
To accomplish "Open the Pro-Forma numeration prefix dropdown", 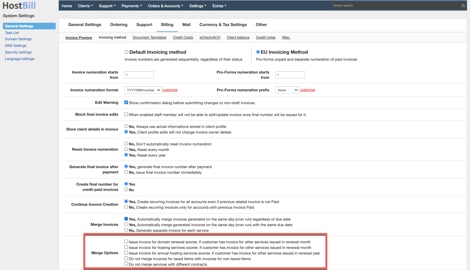I will pos(287,90).
